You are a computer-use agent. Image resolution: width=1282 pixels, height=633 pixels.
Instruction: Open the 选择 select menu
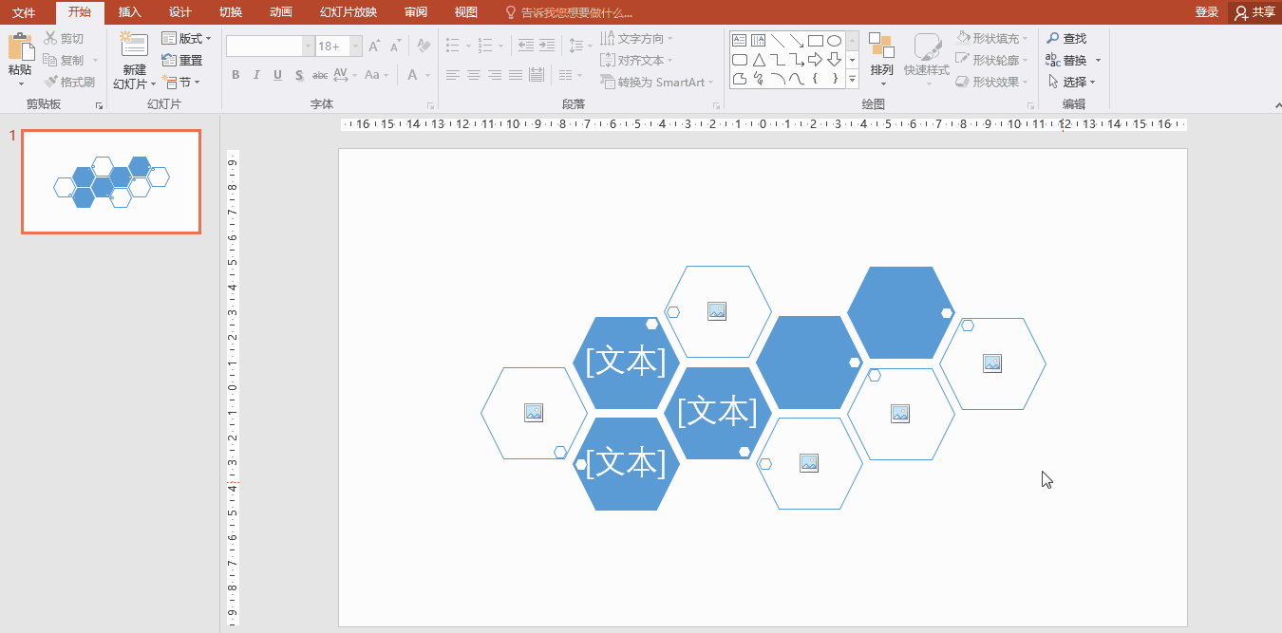(1072, 82)
